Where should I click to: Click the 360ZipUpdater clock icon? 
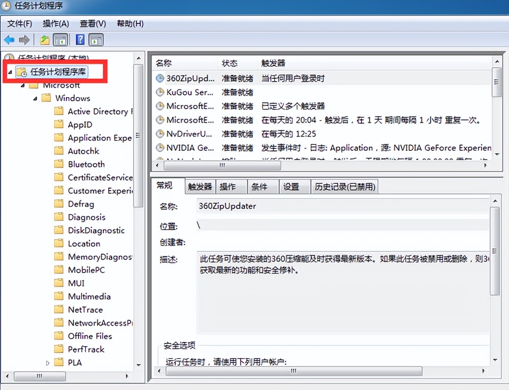coord(159,78)
